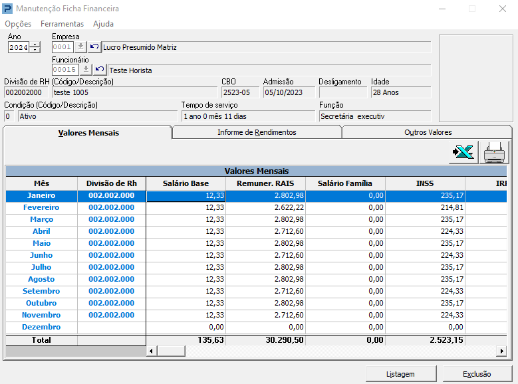Increase the Ano year spinner
518x384 pixels.
click(x=35, y=45)
